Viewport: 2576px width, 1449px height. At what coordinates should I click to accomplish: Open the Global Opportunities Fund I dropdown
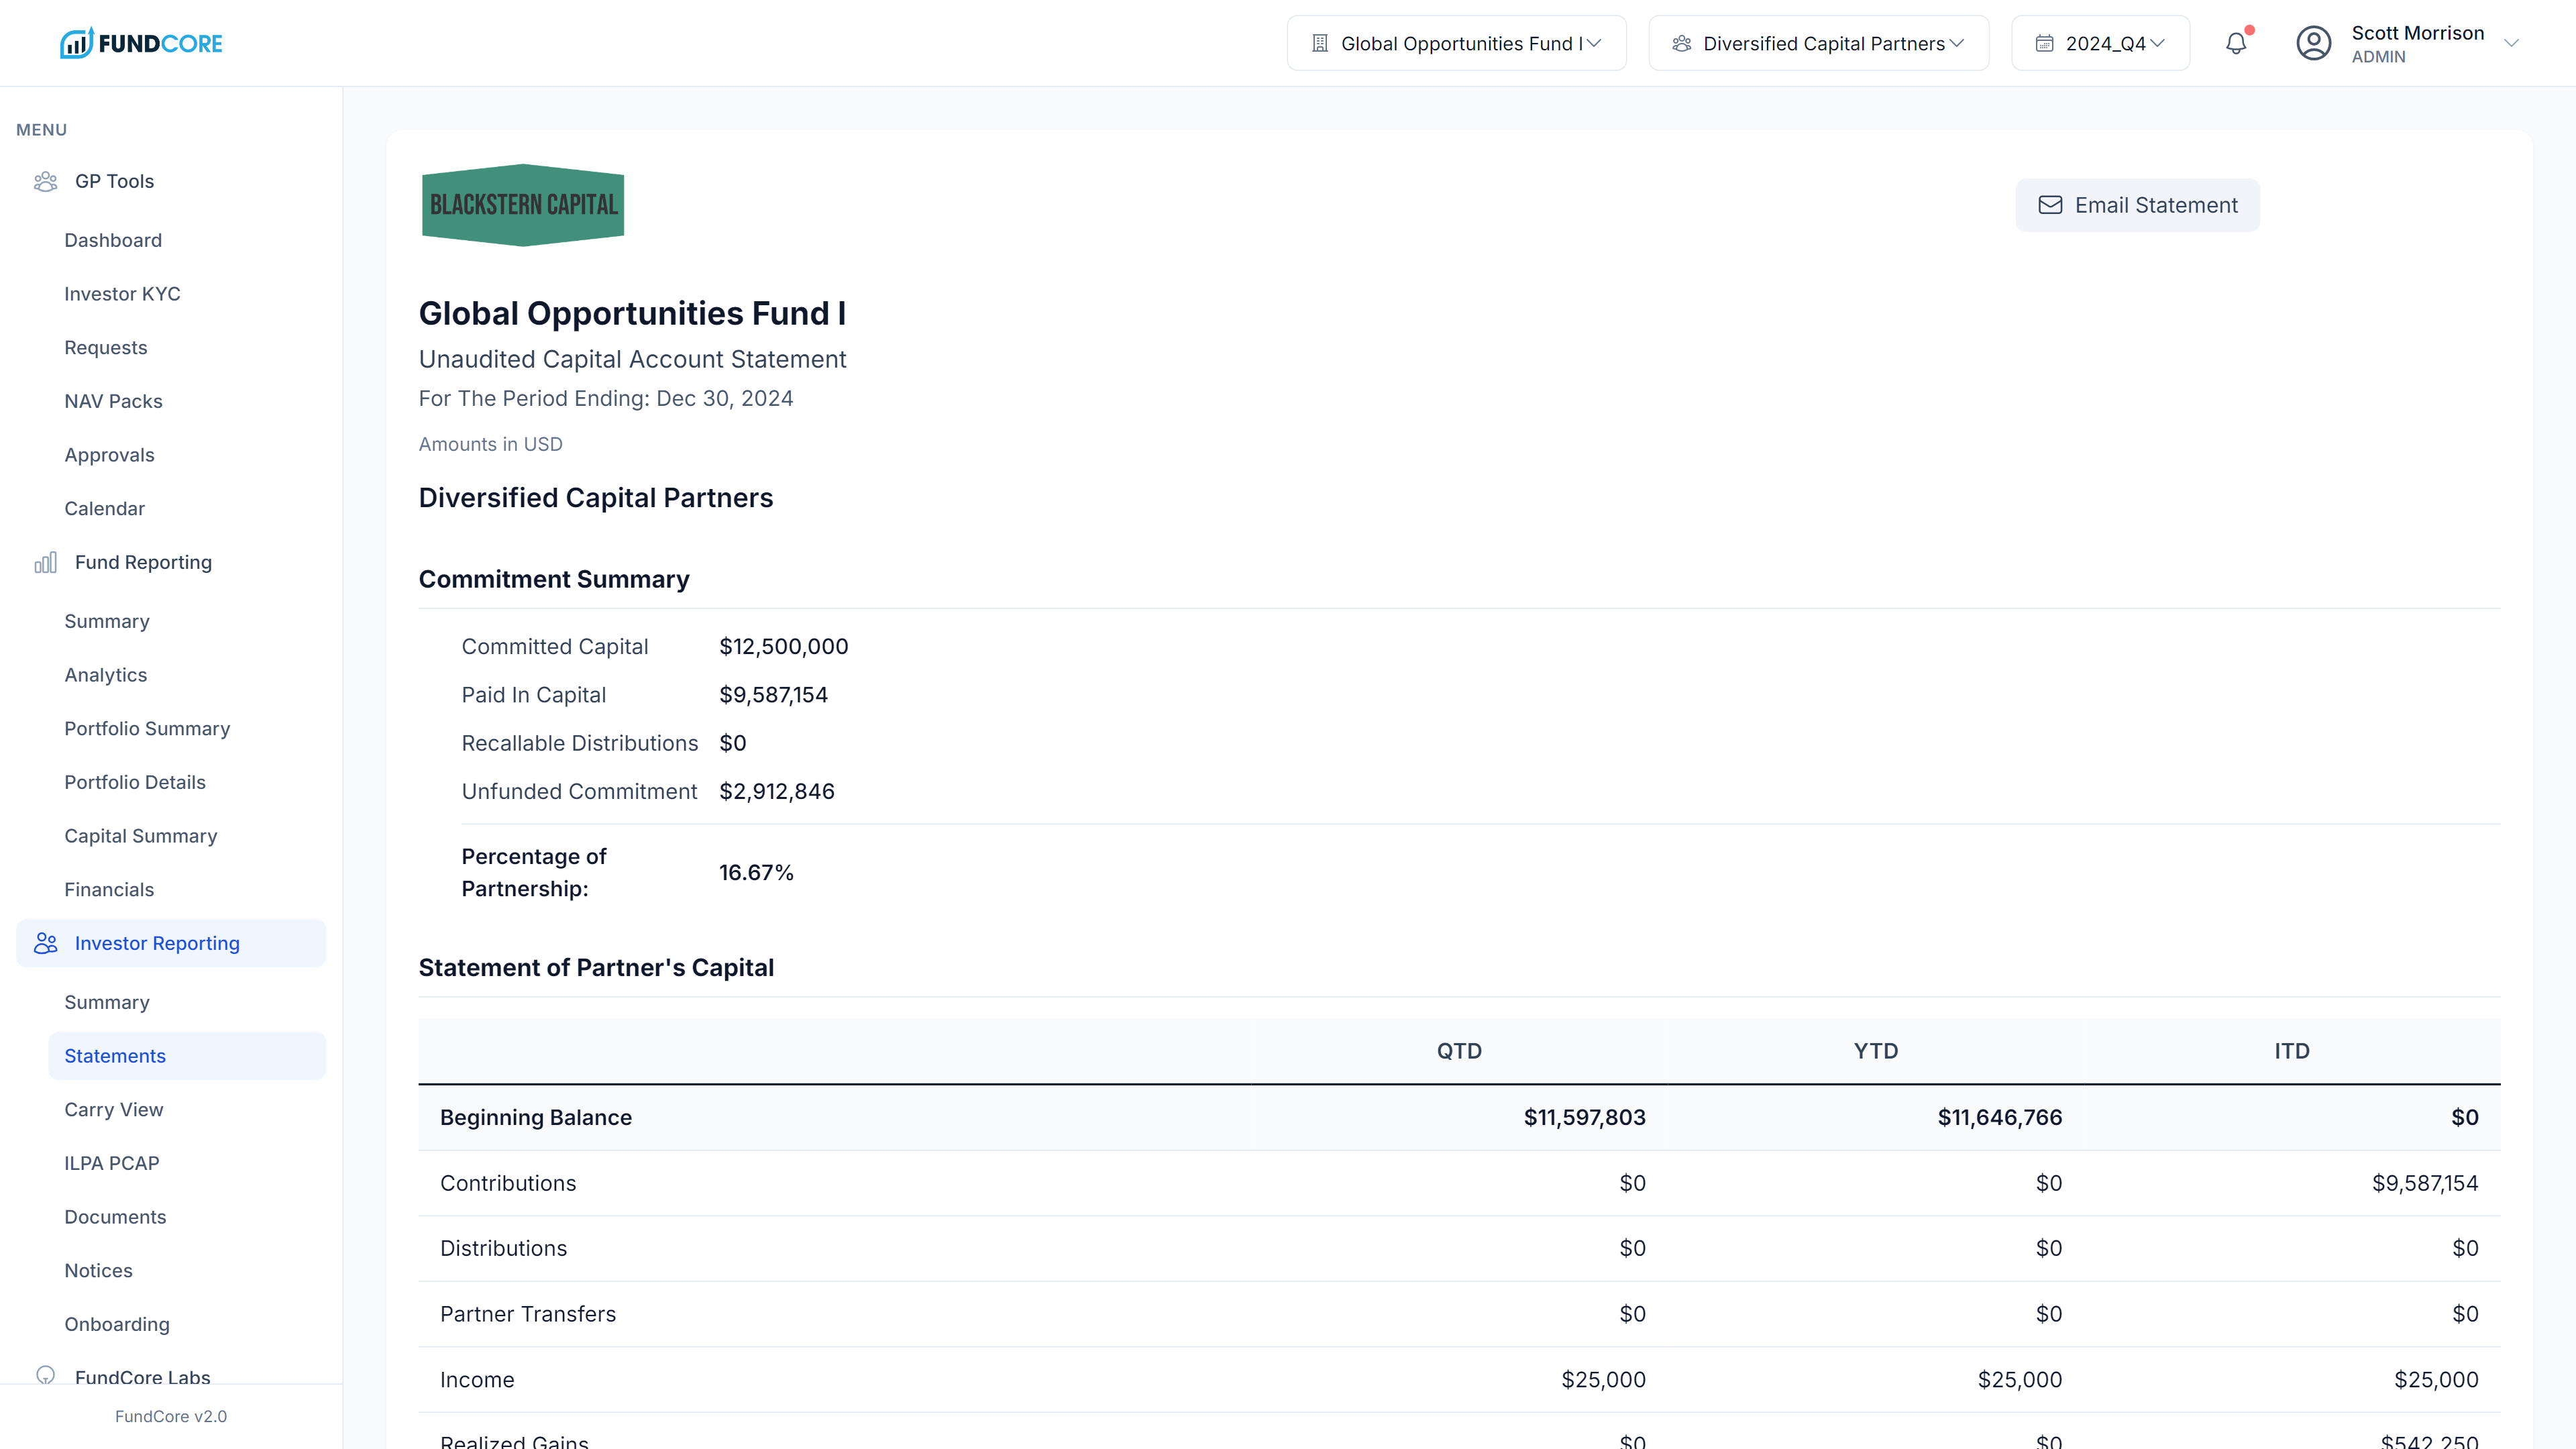pos(1456,43)
